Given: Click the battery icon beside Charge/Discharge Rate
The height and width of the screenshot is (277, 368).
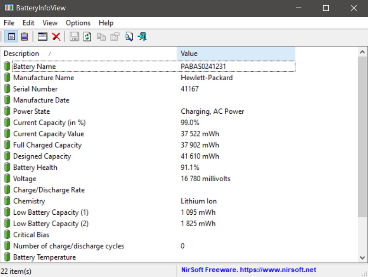Looking at the screenshot, I should click(7, 190).
